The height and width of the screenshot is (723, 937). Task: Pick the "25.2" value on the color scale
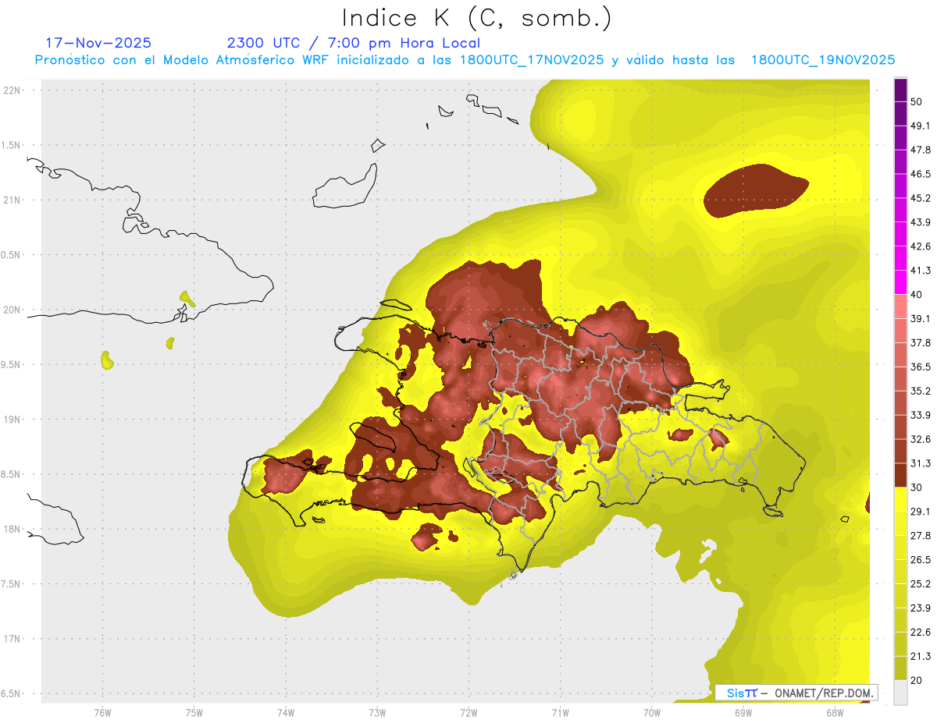[x=920, y=584]
